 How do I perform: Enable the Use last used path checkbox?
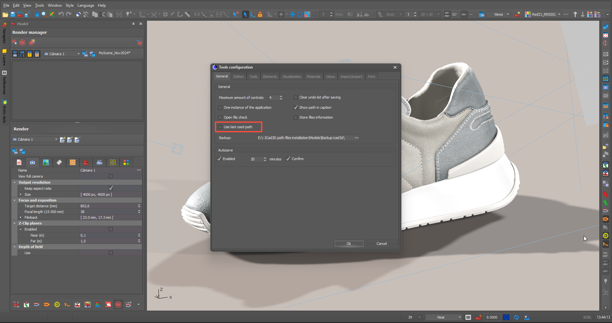pyautogui.click(x=220, y=127)
